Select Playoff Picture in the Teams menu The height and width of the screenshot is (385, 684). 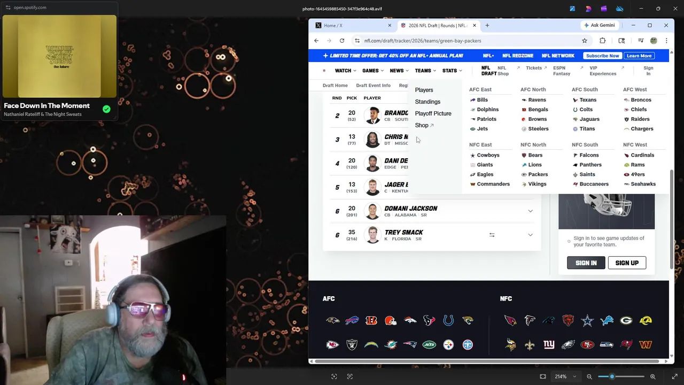(433, 113)
